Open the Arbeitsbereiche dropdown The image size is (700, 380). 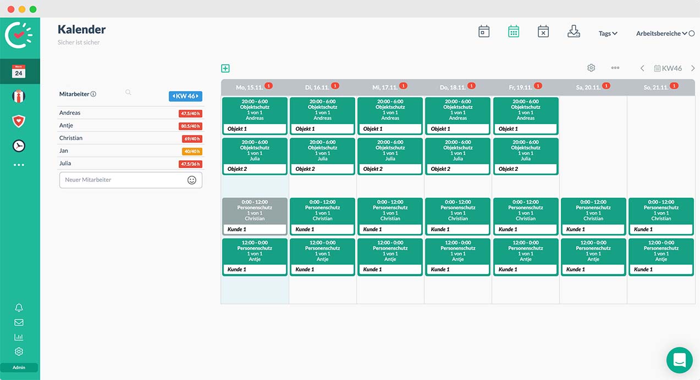tap(661, 33)
